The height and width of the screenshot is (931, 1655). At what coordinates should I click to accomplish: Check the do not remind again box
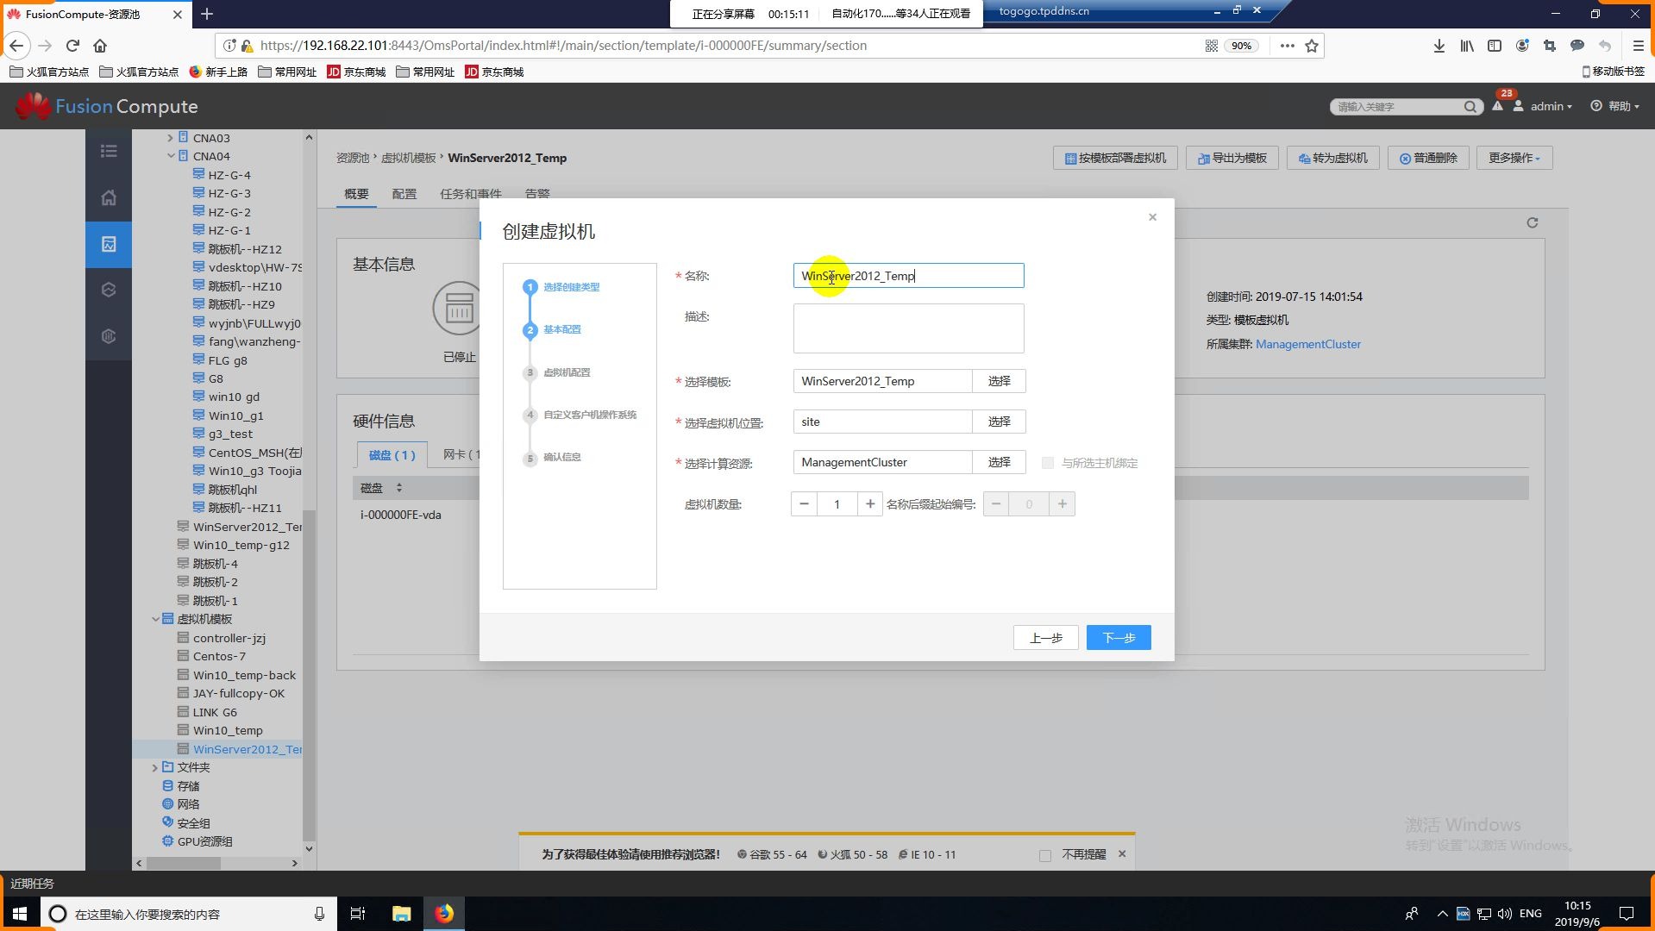[1045, 855]
